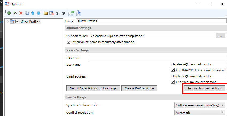Click Test or discover settings button
Image resolution: width=227 pixels, height=116 pixels.
click(205, 88)
